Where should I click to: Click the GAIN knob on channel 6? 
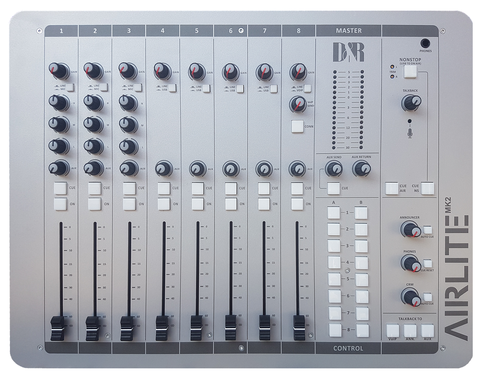[230, 72]
